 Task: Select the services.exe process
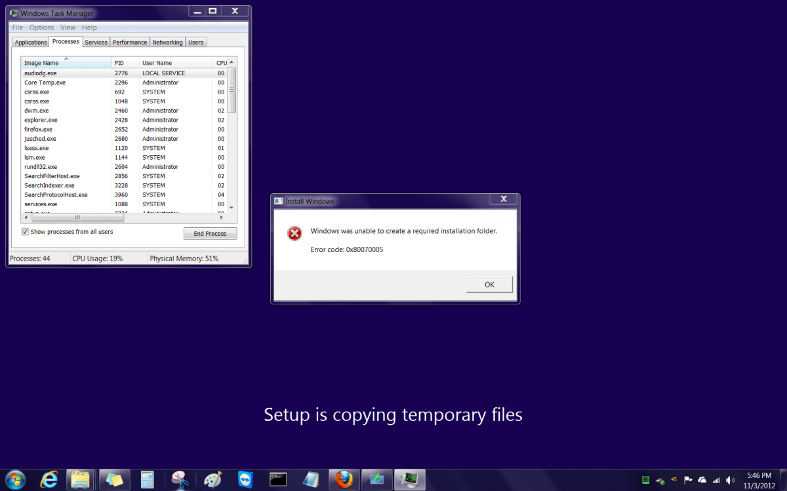(x=125, y=204)
